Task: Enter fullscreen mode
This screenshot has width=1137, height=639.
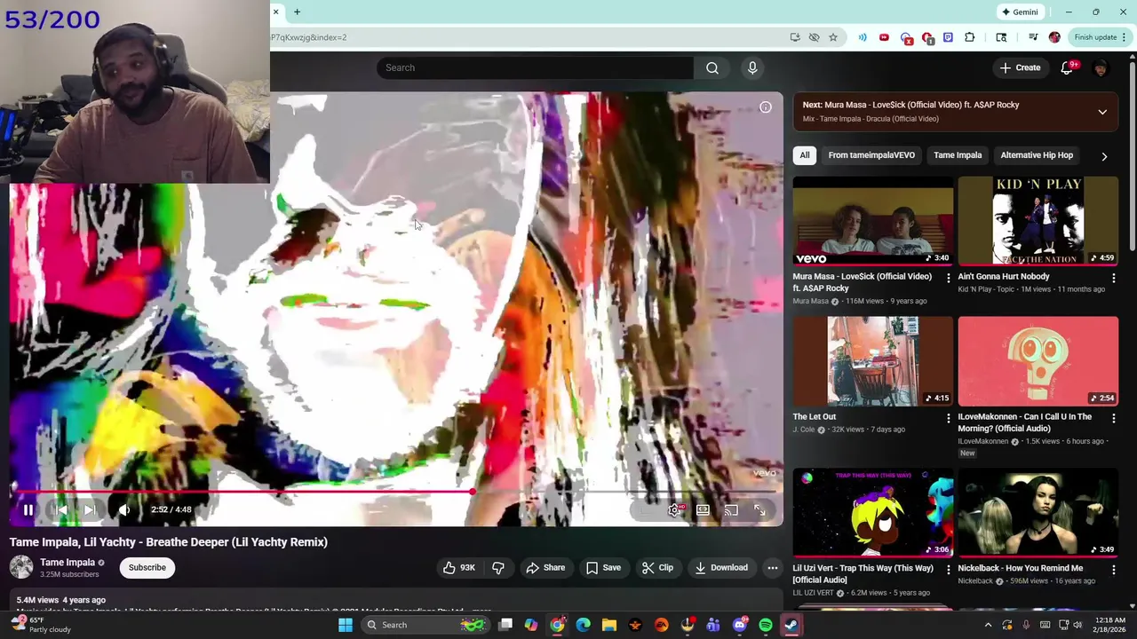Action: [x=759, y=510]
